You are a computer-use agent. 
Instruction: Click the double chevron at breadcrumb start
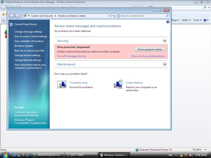[29, 16]
